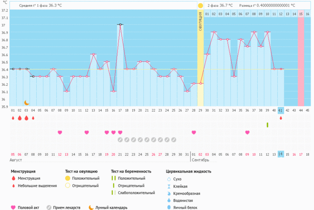
Task: Click the 'Прием лекарств' legend label
Action: tap(69, 207)
